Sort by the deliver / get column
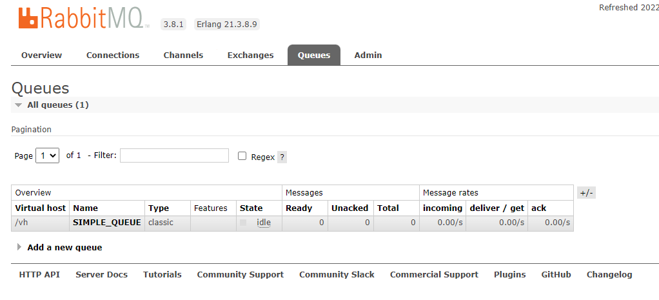 click(497, 208)
